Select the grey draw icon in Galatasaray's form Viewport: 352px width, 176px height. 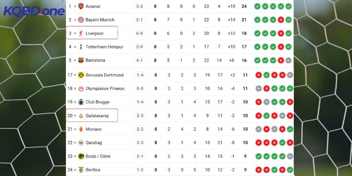[x=281, y=116]
